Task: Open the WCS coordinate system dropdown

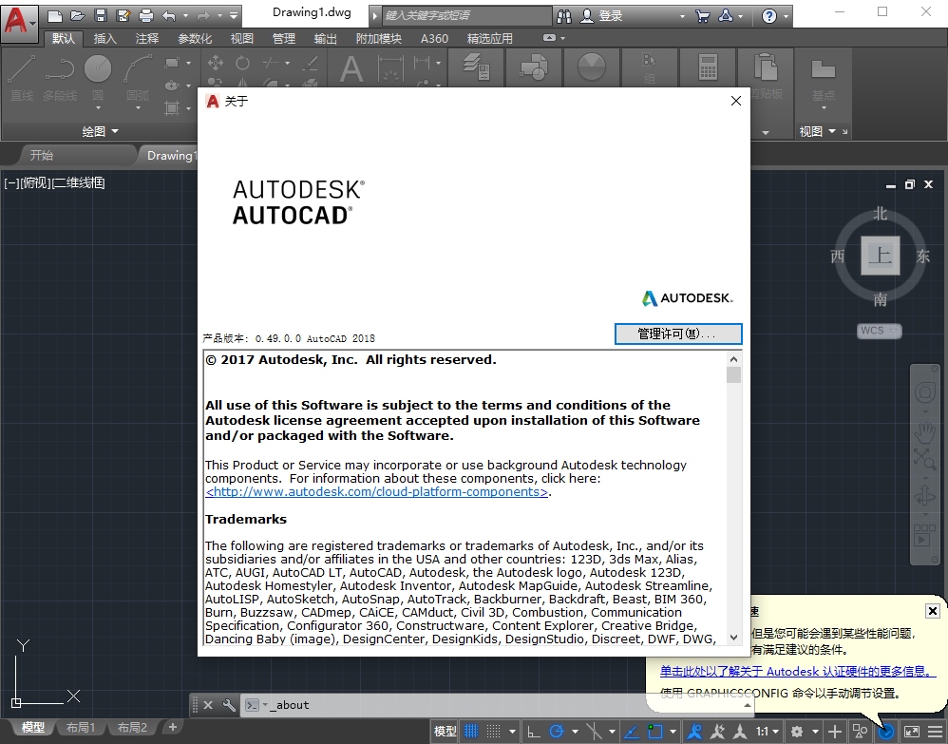Action: coord(880,331)
